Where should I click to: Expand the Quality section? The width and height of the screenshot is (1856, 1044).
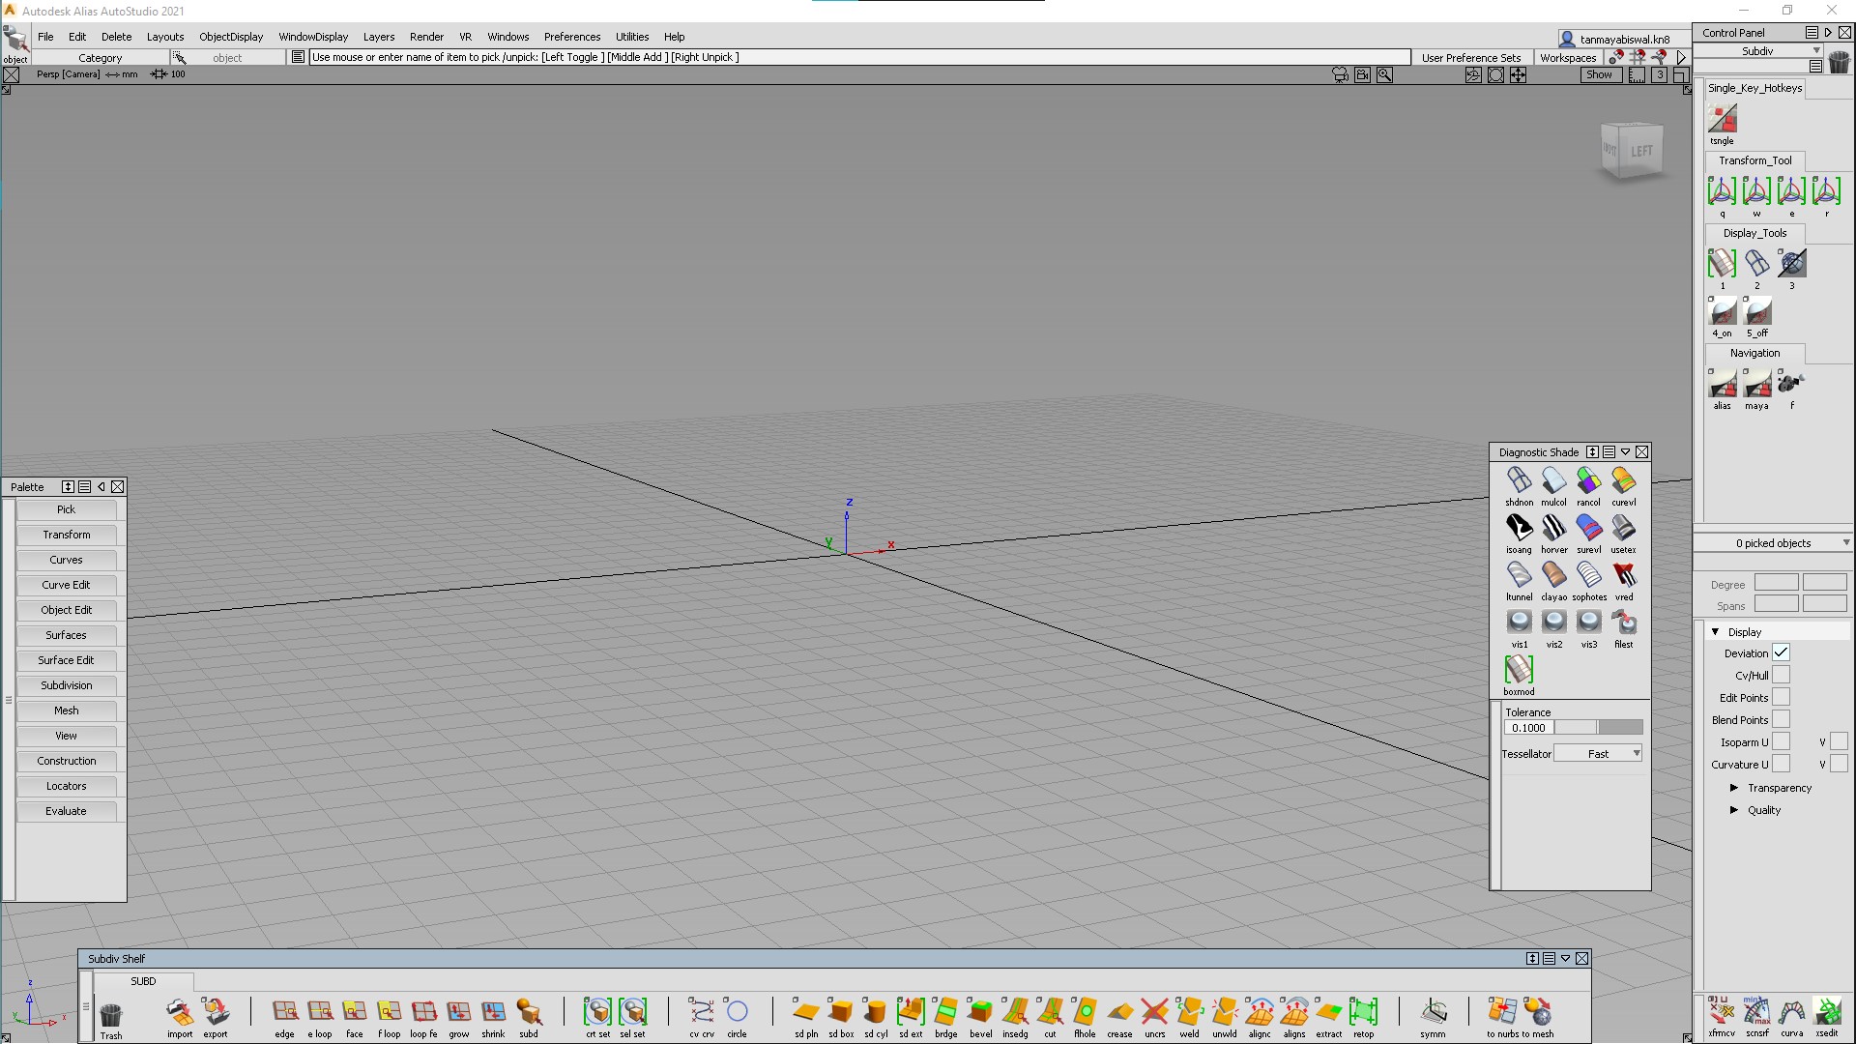[1734, 810]
